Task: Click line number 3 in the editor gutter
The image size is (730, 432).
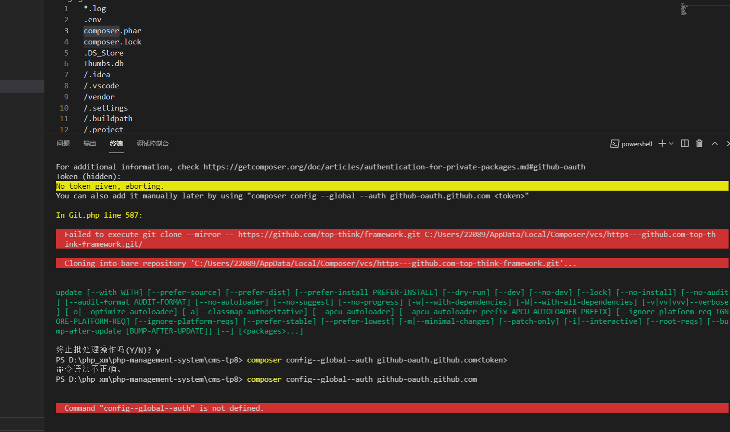Action: coord(66,30)
